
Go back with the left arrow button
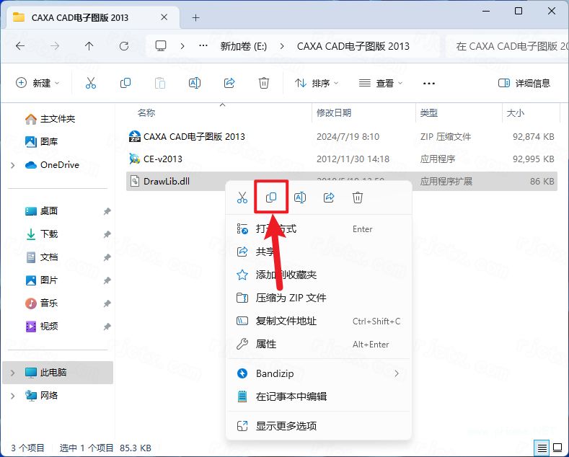tap(20, 46)
